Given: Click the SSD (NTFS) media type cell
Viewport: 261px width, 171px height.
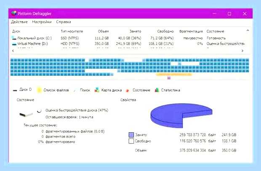Looking at the screenshot, I should [x=69, y=38].
